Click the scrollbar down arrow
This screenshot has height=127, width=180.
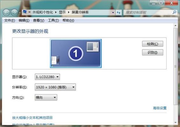tap(176, 123)
